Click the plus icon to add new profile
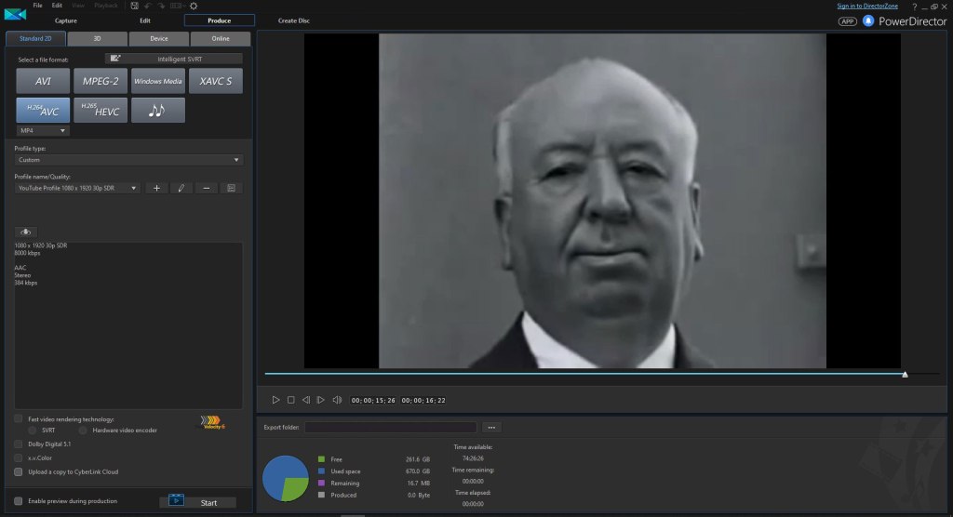This screenshot has width=953, height=517. pos(156,188)
